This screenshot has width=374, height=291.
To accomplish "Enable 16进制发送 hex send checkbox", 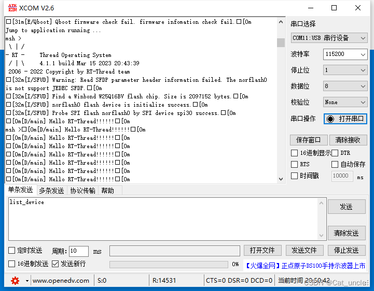I will tap(12, 264).
